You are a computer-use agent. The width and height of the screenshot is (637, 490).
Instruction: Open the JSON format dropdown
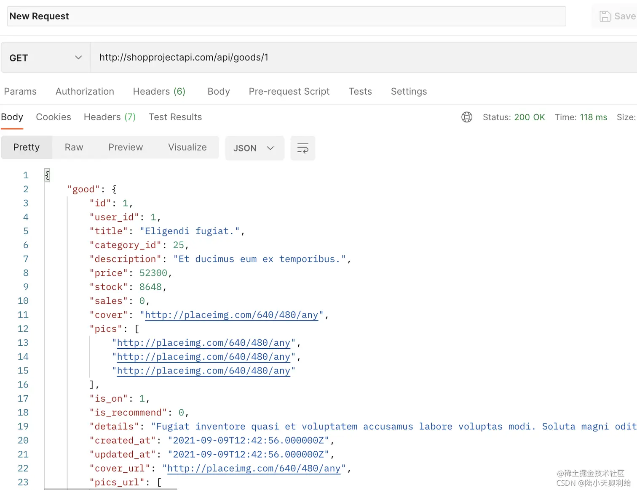tap(254, 148)
